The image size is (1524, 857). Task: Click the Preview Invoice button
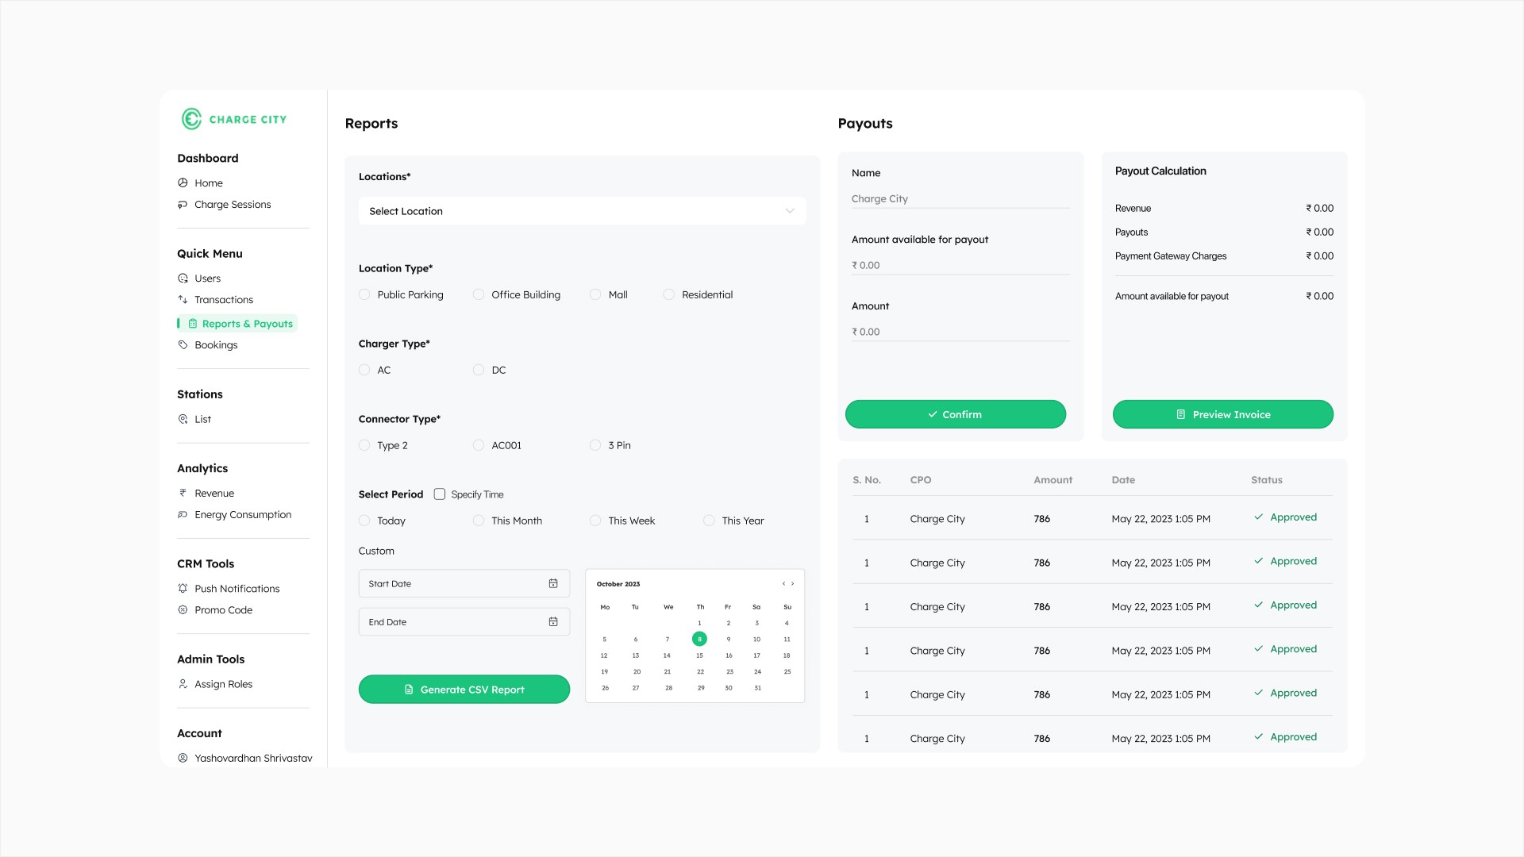pyautogui.click(x=1222, y=414)
